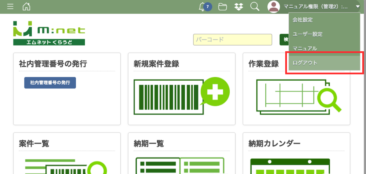The width and height of the screenshot is (366, 174).
Task: Select 会社設定 from the menu
Action: coord(303,20)
